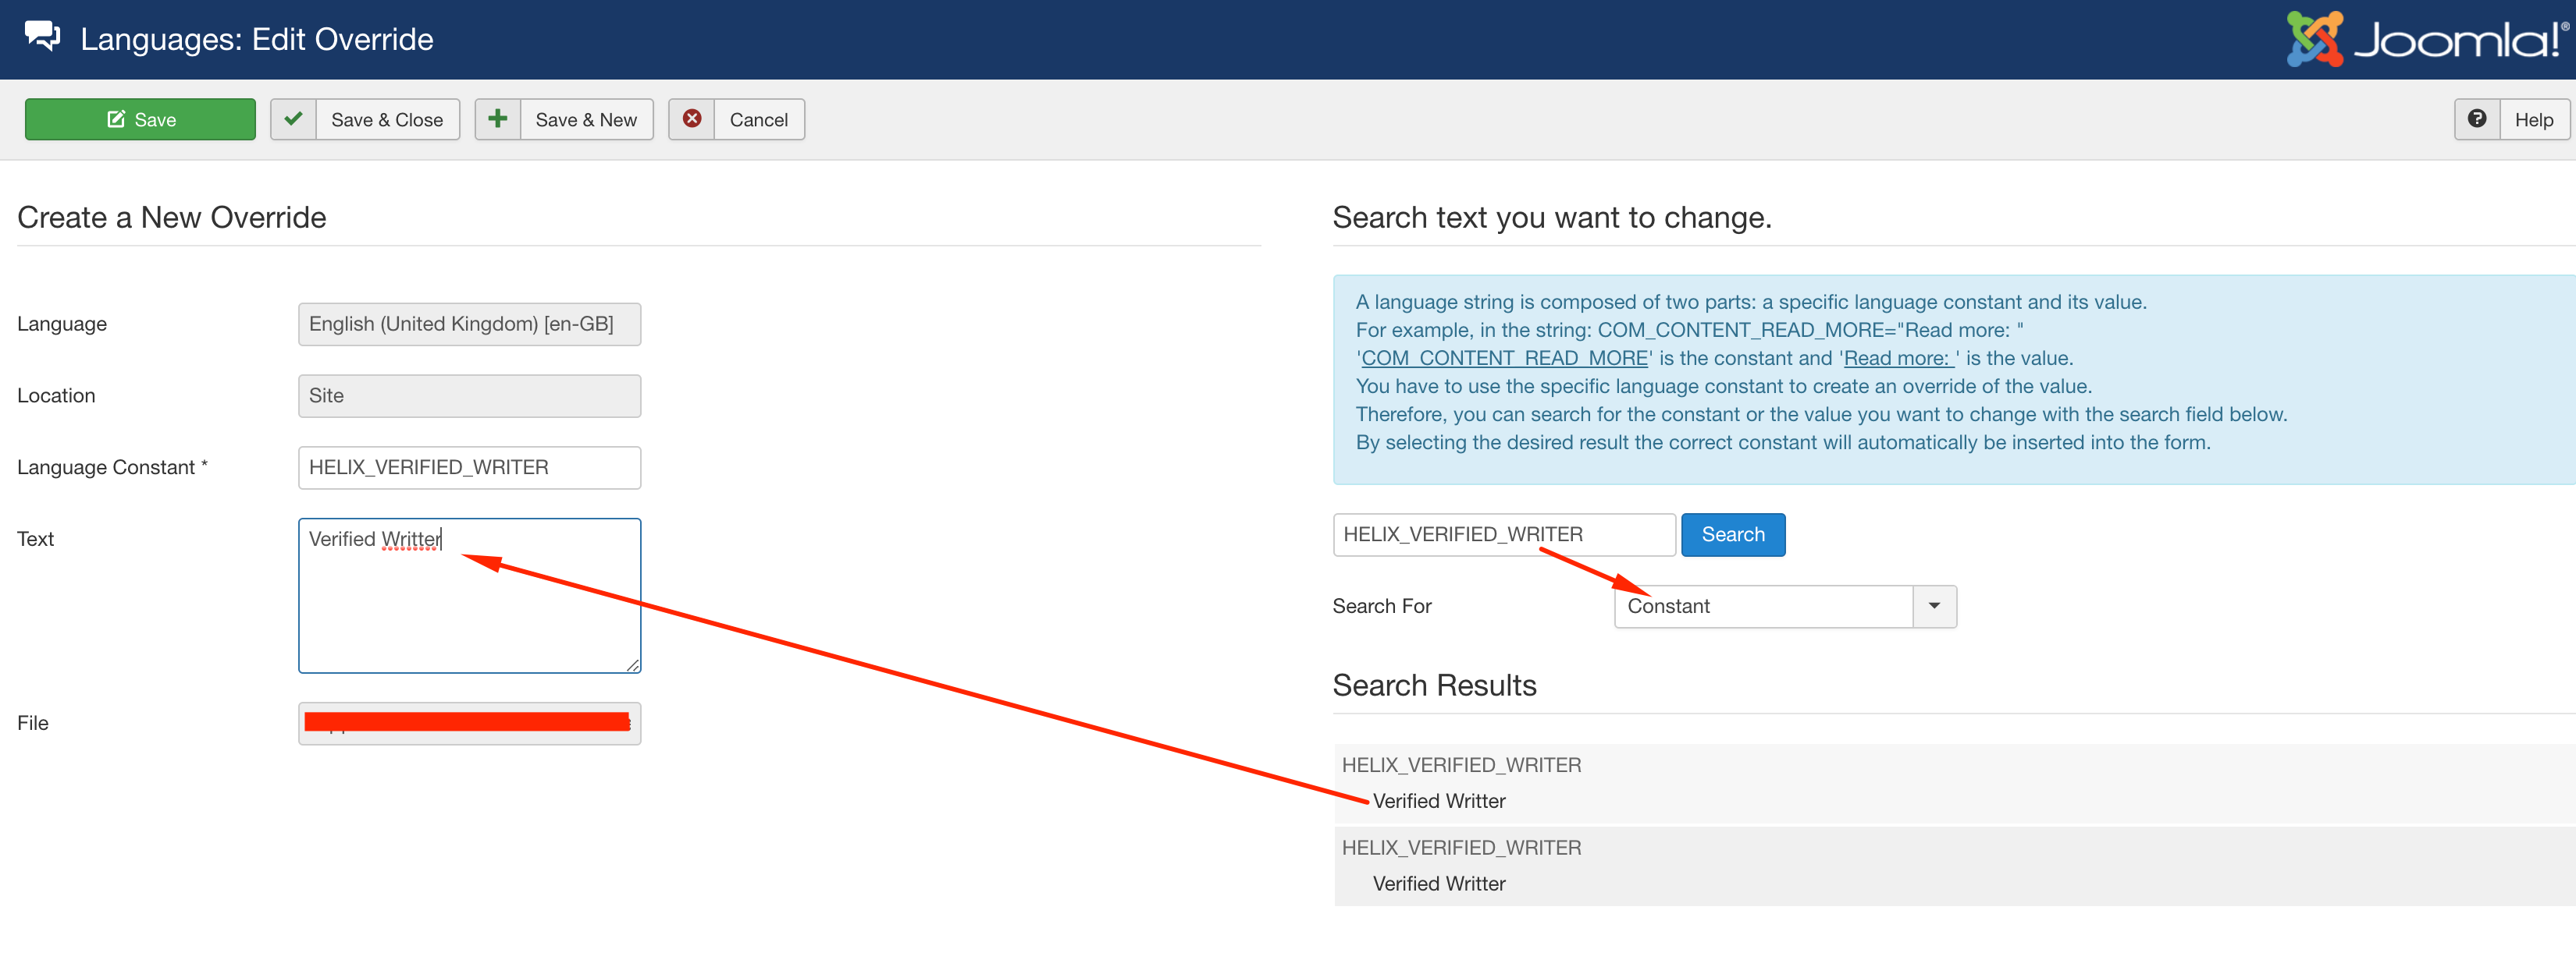This screenshot has width=2576, height=967.
Task: Click the Joomla logo in header
Action: click(2425, 40)
